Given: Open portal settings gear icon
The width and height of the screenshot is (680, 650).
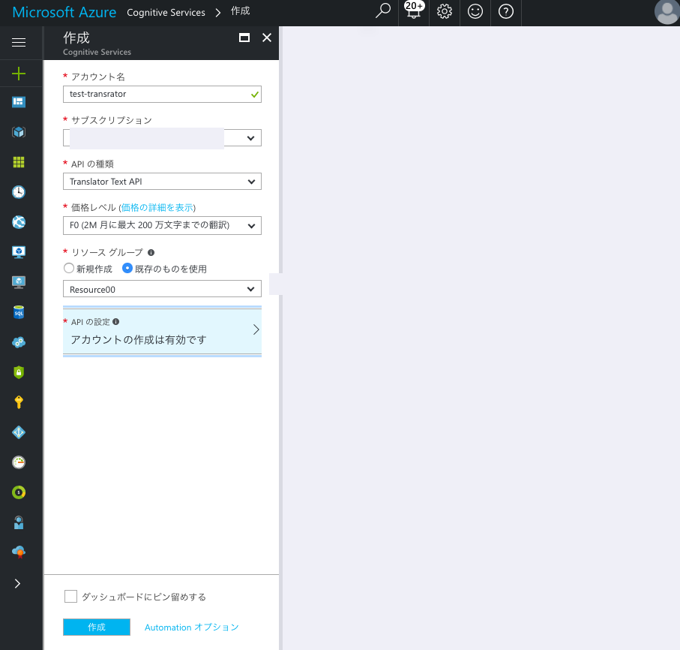Looking at the screenshot, I should click(x=445, y=11).
